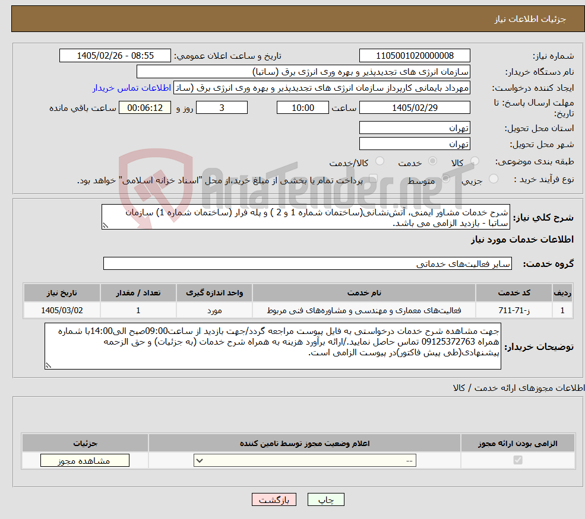This screenshot has width=585, height=519.
Task: Click the تعداد / مقدار column header
Action: click(x=138, y=293)
